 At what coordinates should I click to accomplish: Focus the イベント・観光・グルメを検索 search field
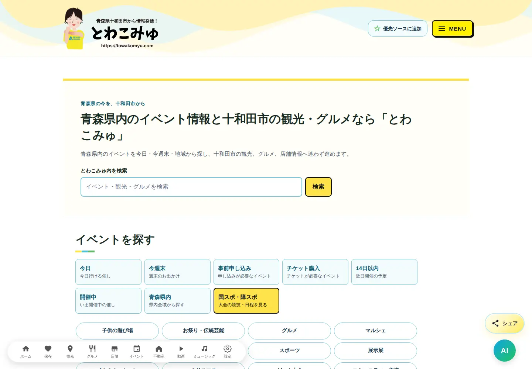191,187
